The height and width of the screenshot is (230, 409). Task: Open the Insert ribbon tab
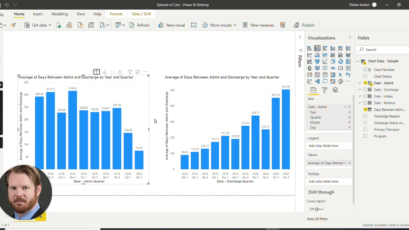click(x=38, y=14)
